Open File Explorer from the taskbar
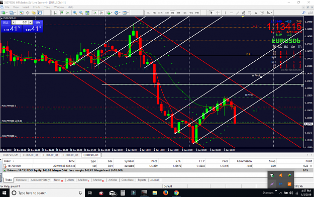The width and height of the screenshot is (314, 197). click(155, 193)
